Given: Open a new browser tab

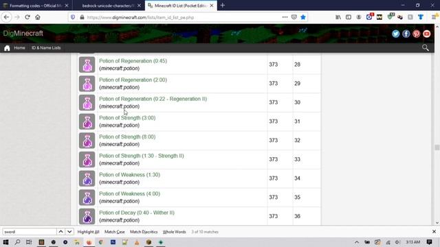Looking at the screenshot, I should click(x=223, y=5).
